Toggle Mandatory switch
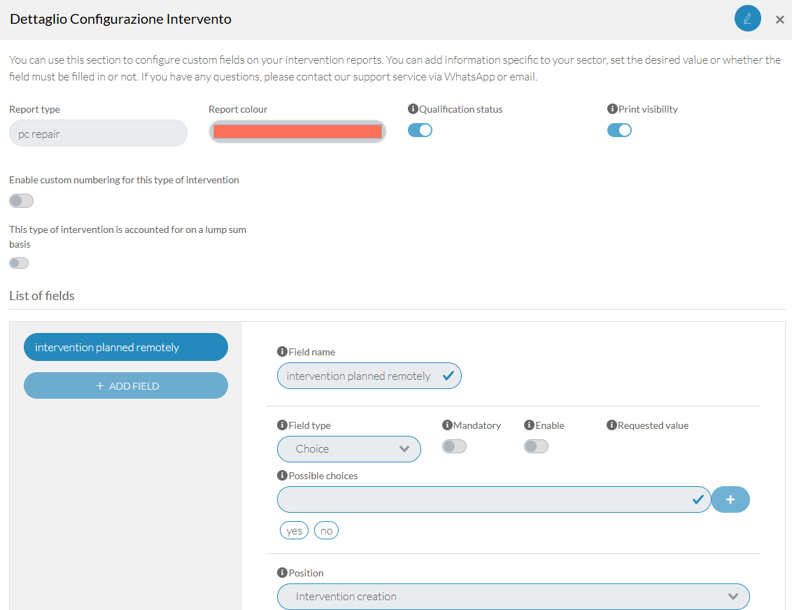The image size is (792, 610). [454, 446]
